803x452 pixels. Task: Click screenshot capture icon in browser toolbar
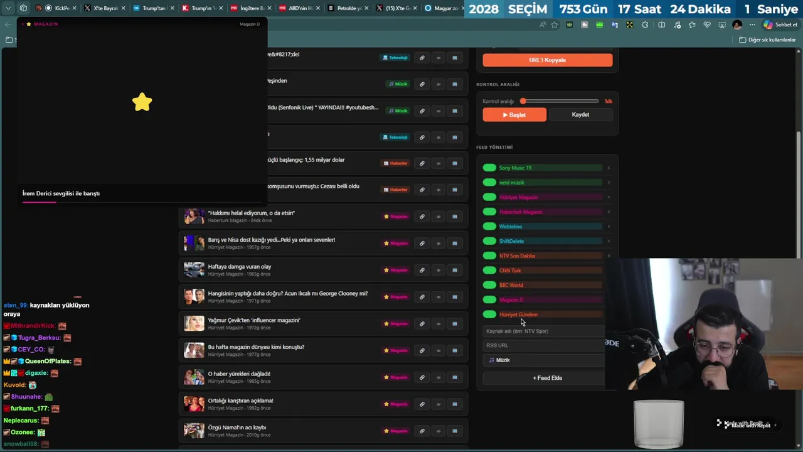click(722, 25)
